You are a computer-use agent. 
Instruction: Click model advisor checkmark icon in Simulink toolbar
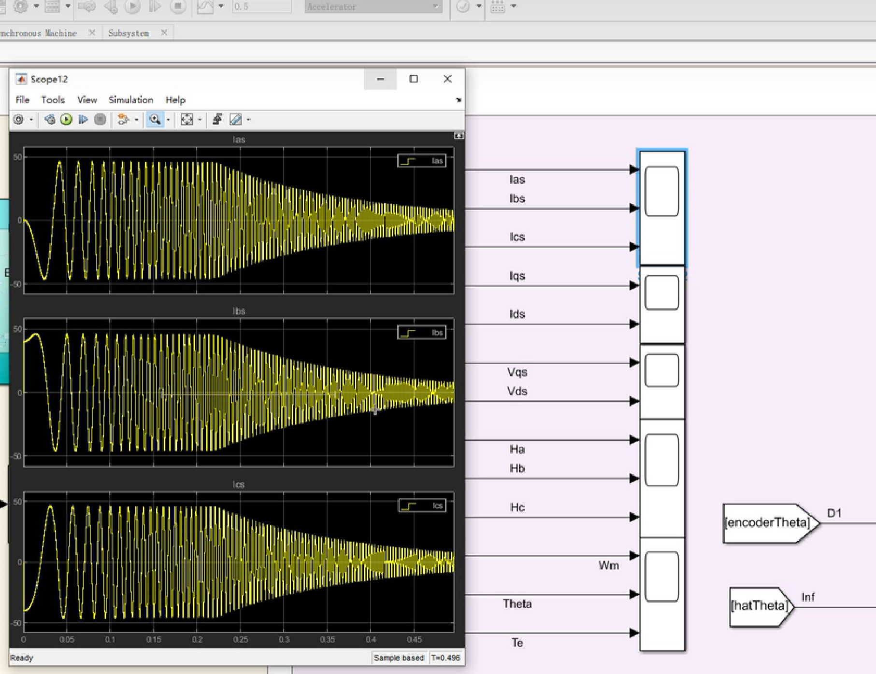pos(463,6)
